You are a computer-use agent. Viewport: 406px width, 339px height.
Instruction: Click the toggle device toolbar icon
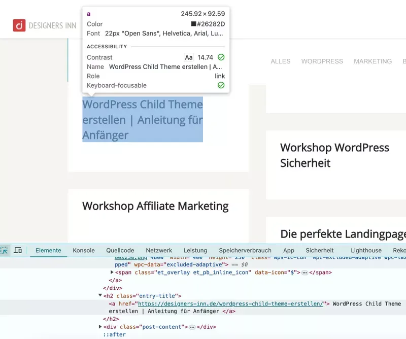18,250
